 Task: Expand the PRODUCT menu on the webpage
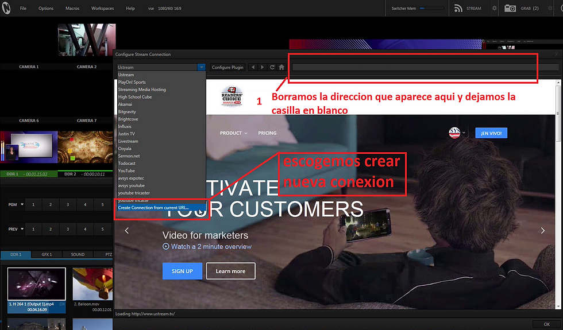coord(233,133)
